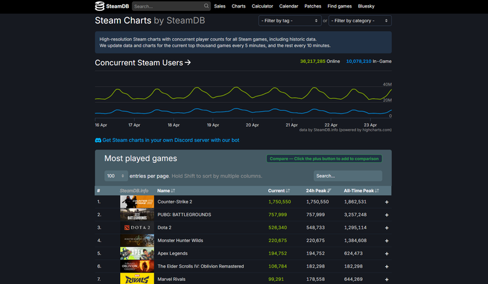This screenshot has height=284, width=488.
Task: Click Counter-Strike 2 current value 1,750,550
Action: point(280,202)
